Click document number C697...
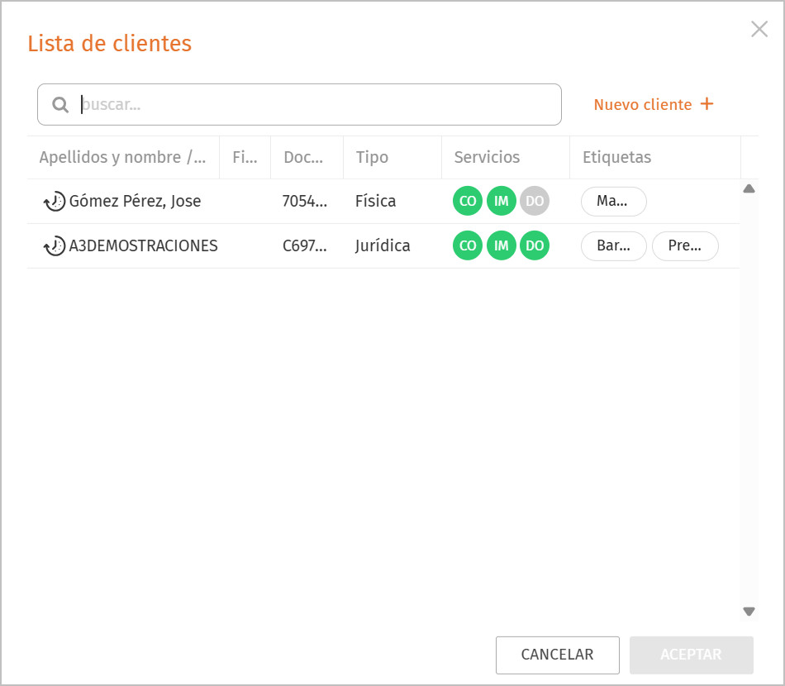785x686 pixels. point(304,245)
